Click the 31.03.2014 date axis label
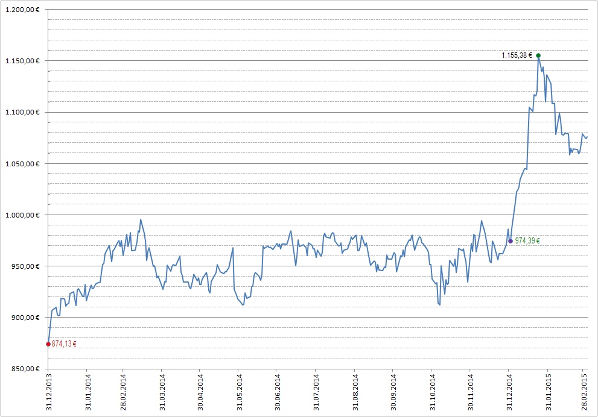The image size is (598, 417). pyautogui.click(x=162, y=392)
